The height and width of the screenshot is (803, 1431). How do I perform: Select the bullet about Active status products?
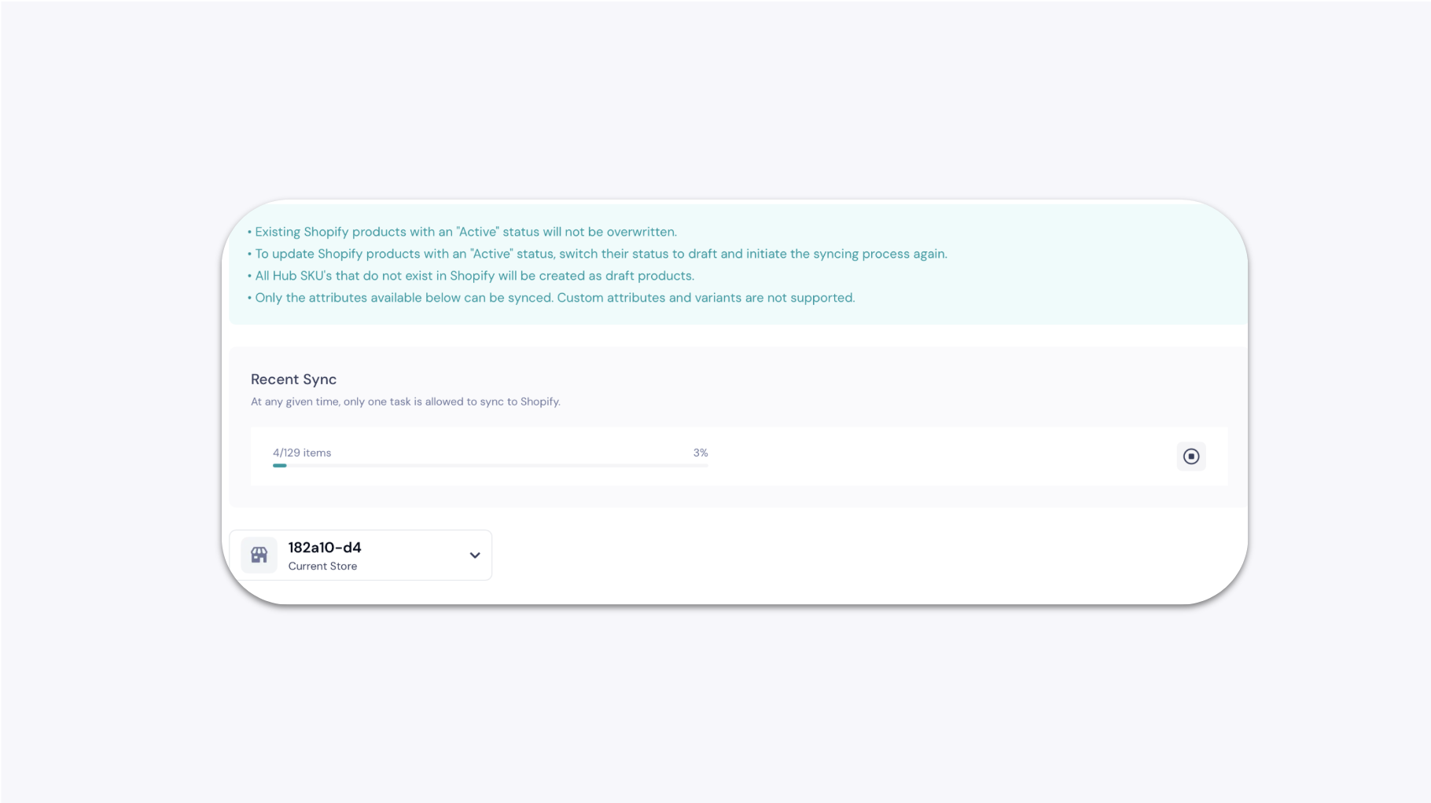(463, 231)
